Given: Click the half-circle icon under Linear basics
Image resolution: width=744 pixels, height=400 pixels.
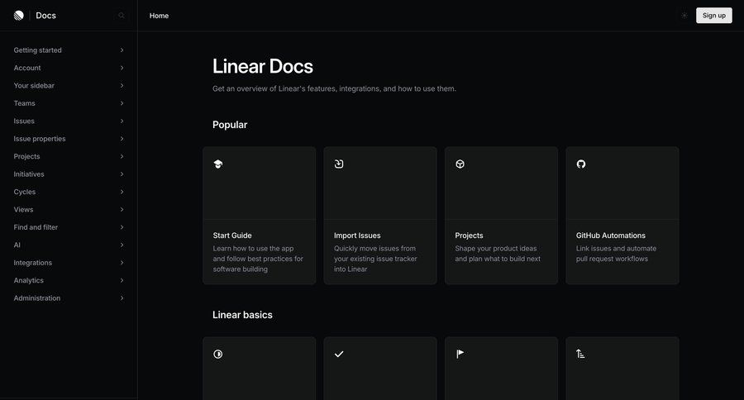Looking at the screenshot, I should (x=217, y=354).
